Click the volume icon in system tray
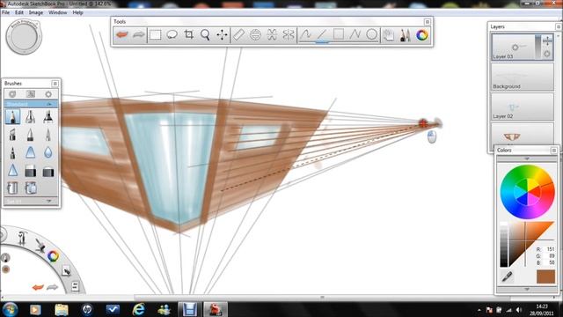The image size is (563, 317). pyautogui.click(x=518, y=310)
